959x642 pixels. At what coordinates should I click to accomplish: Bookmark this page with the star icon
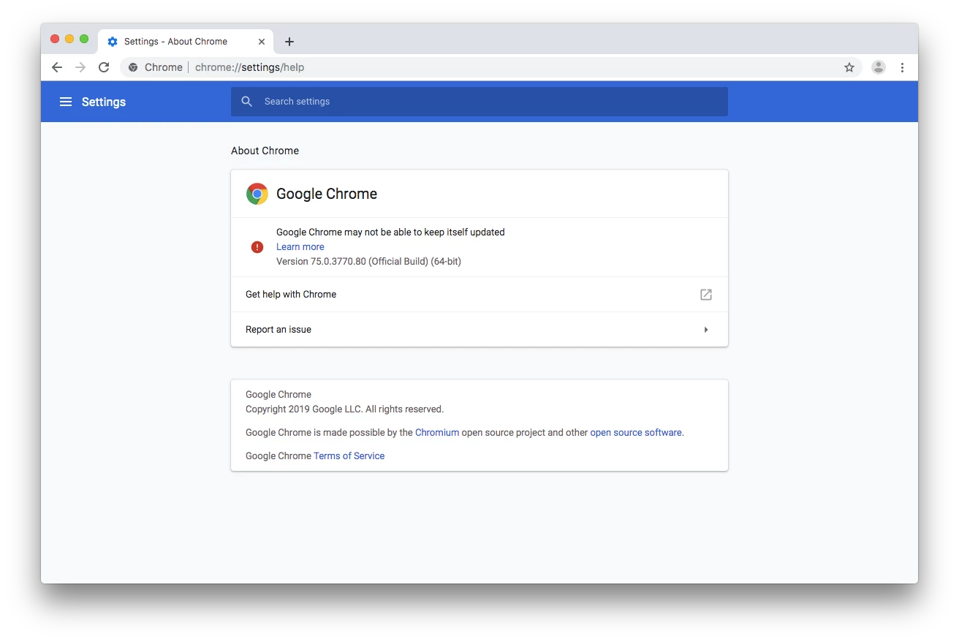pyautogui.click(x=849, y=67)
